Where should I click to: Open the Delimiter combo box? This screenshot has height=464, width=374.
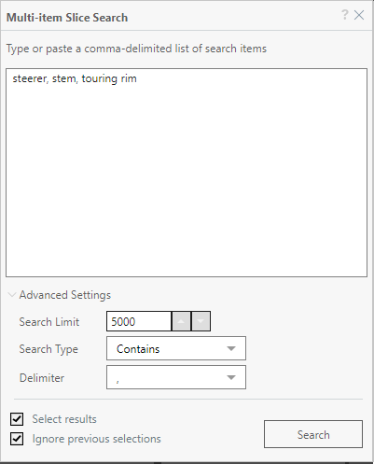pyautogui.click(x=176, y=377)
